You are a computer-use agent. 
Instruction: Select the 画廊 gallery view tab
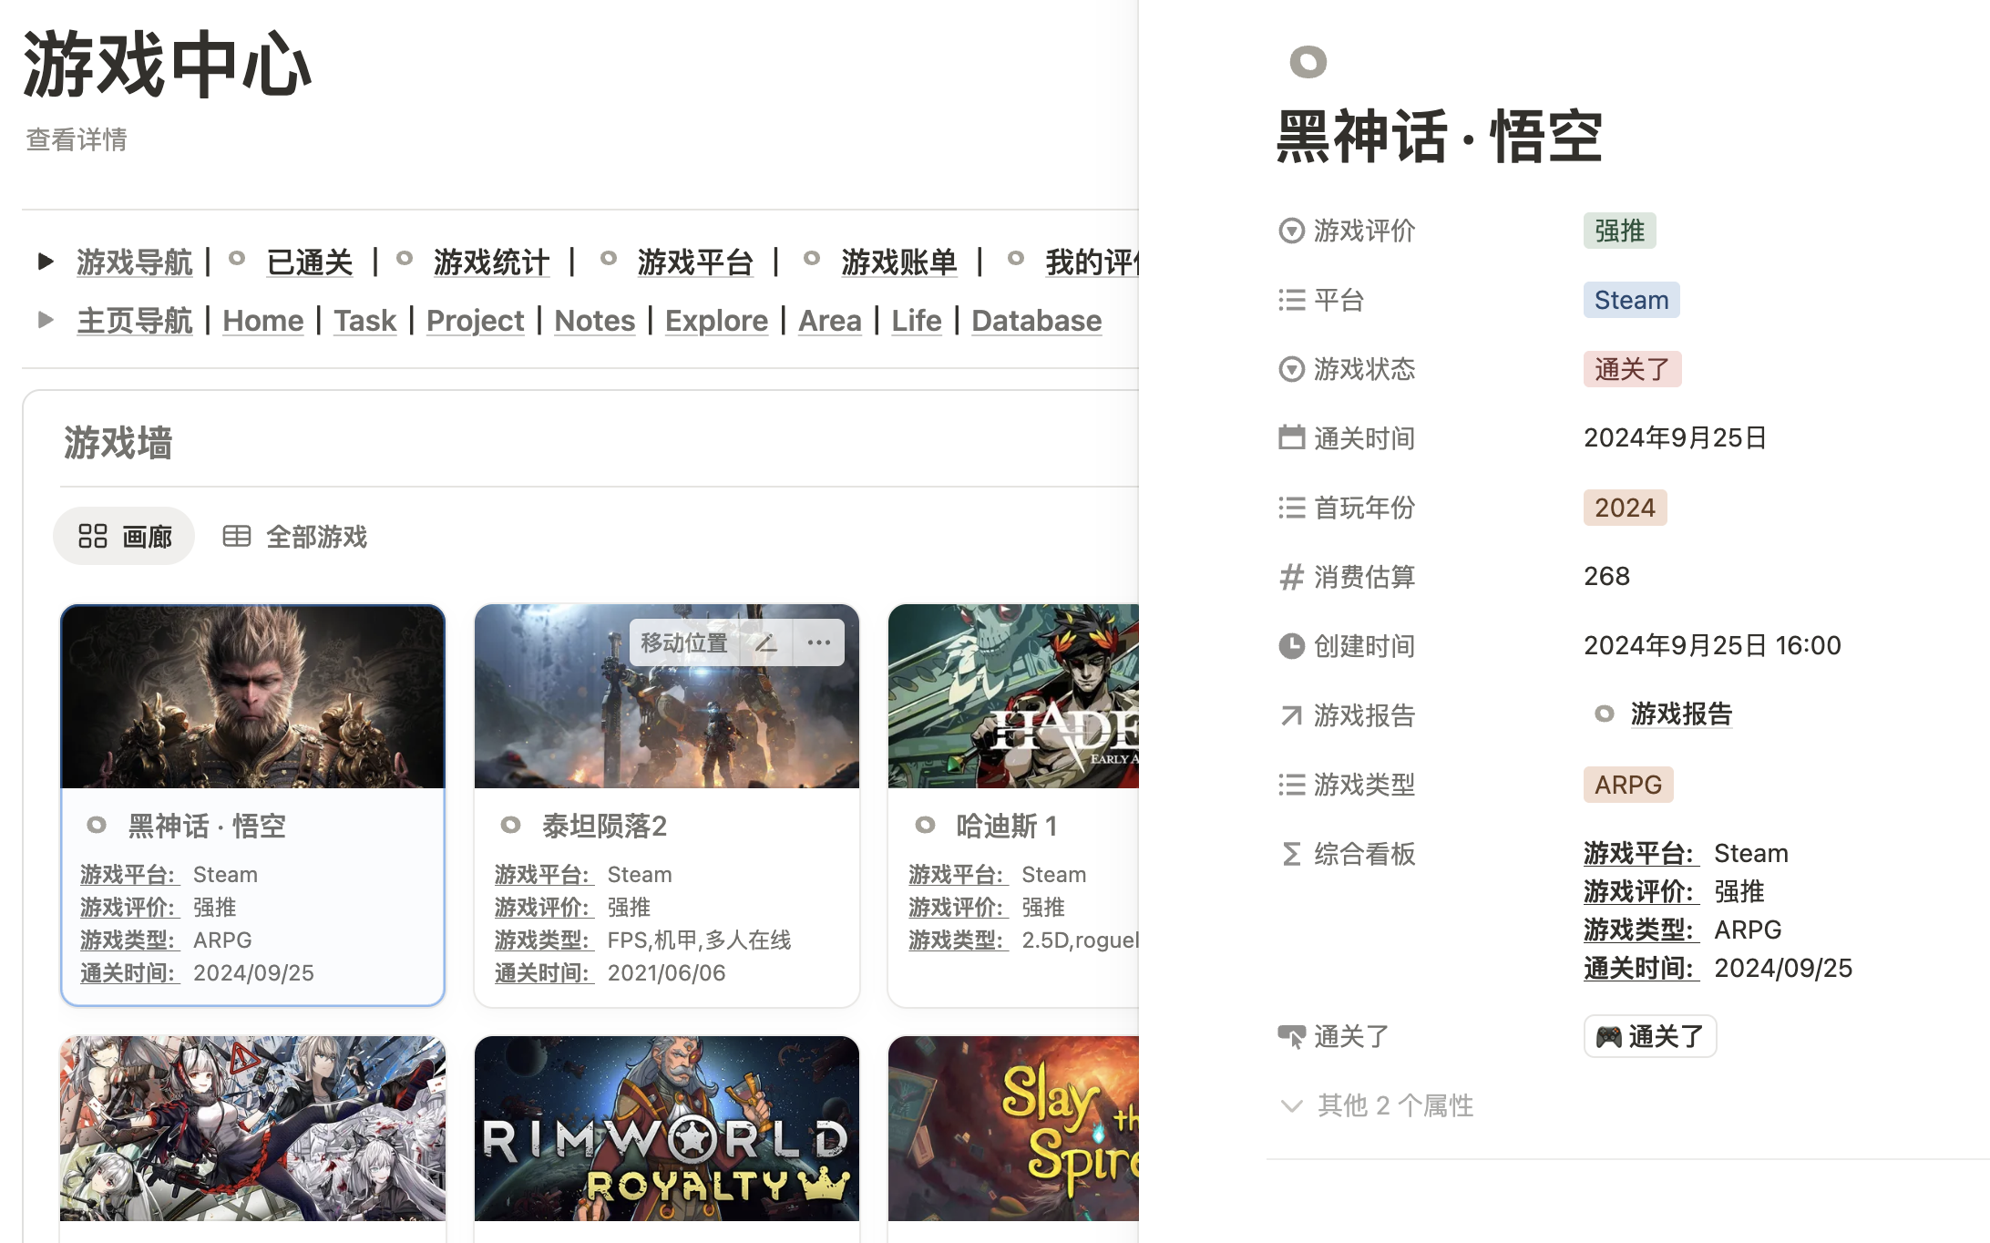(x=125, y=537)
